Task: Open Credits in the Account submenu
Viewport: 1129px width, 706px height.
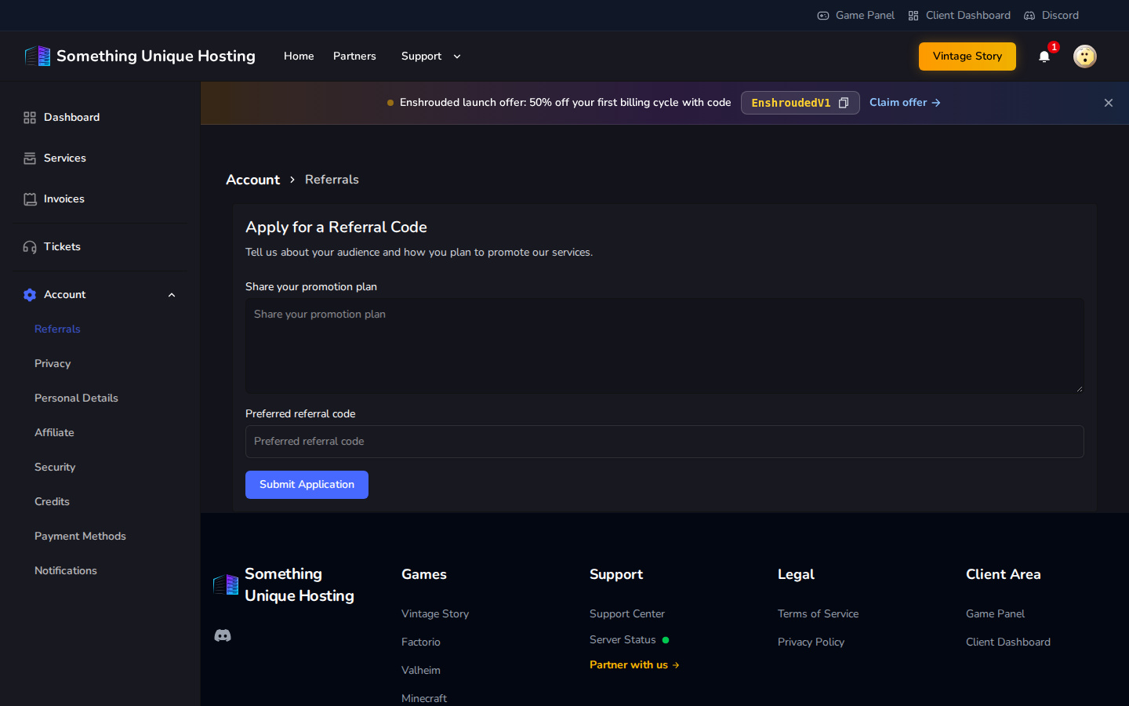Action: point(52,502)
